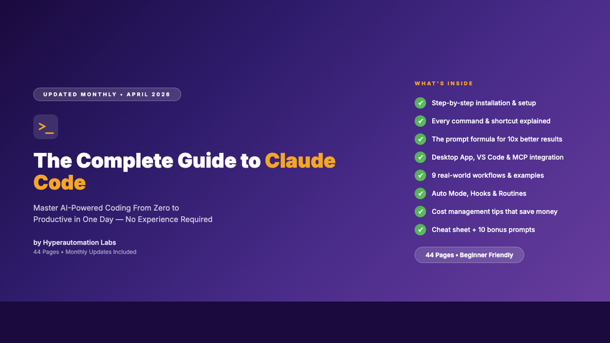Click the by Hyperautomation Labs author text
This screenshot has height=343, width=610.
[75, 242]
